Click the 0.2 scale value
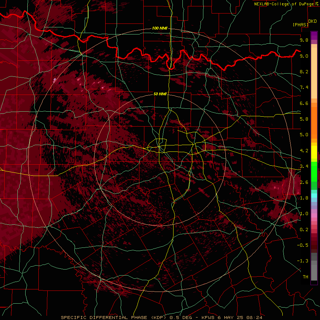 point(304,230)
